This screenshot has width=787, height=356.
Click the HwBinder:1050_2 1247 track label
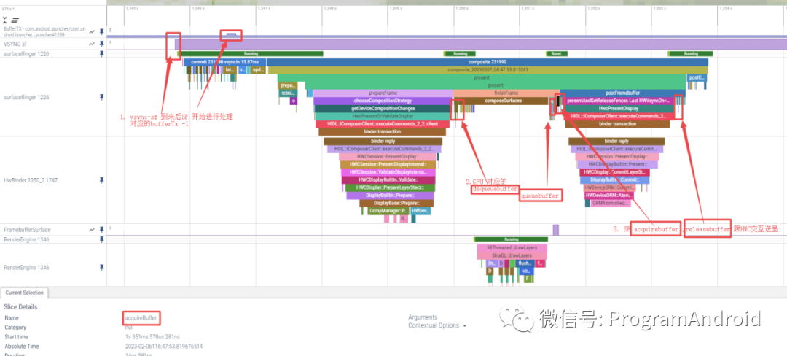click(31, 179)
